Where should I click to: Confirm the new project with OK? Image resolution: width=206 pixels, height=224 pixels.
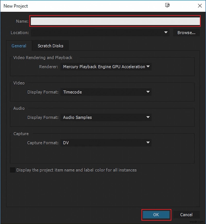(156, 215)
